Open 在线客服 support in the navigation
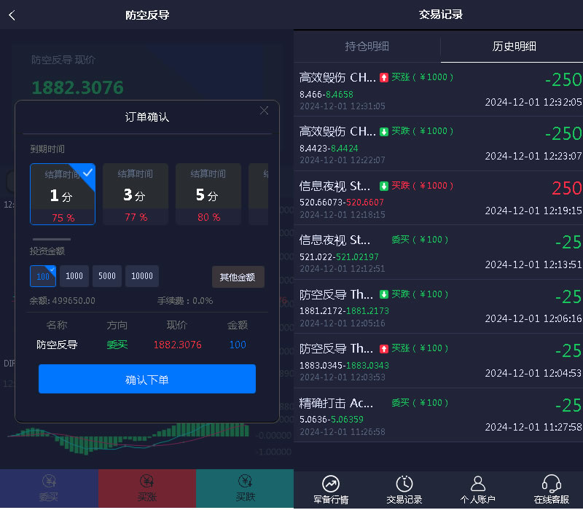583x510 pixels. (x=552, y=490)
